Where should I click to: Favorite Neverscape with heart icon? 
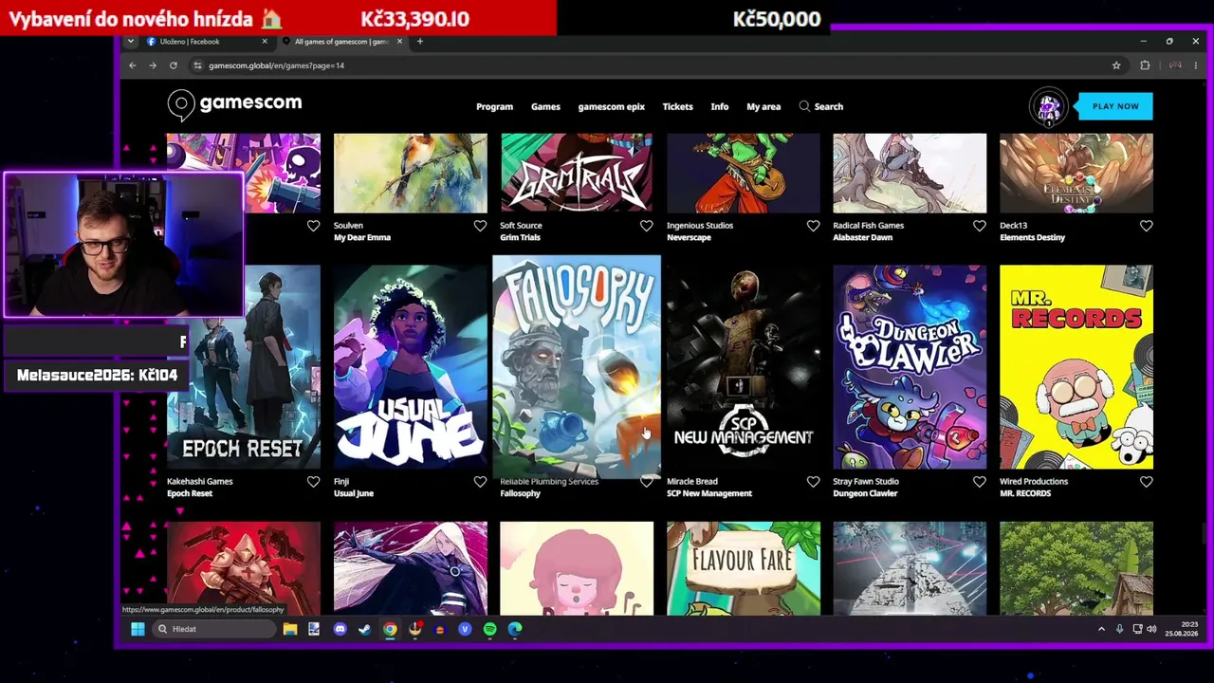(x=813, y=226)
